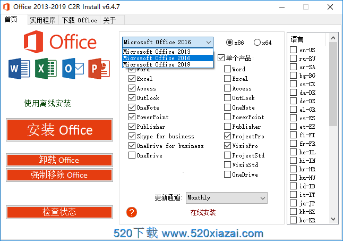Uncheck the ProjectPro checkbox

pyautogui.click(x=227, y=136)
